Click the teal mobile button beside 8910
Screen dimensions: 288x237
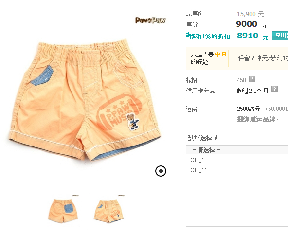click(x=280, y=36)
